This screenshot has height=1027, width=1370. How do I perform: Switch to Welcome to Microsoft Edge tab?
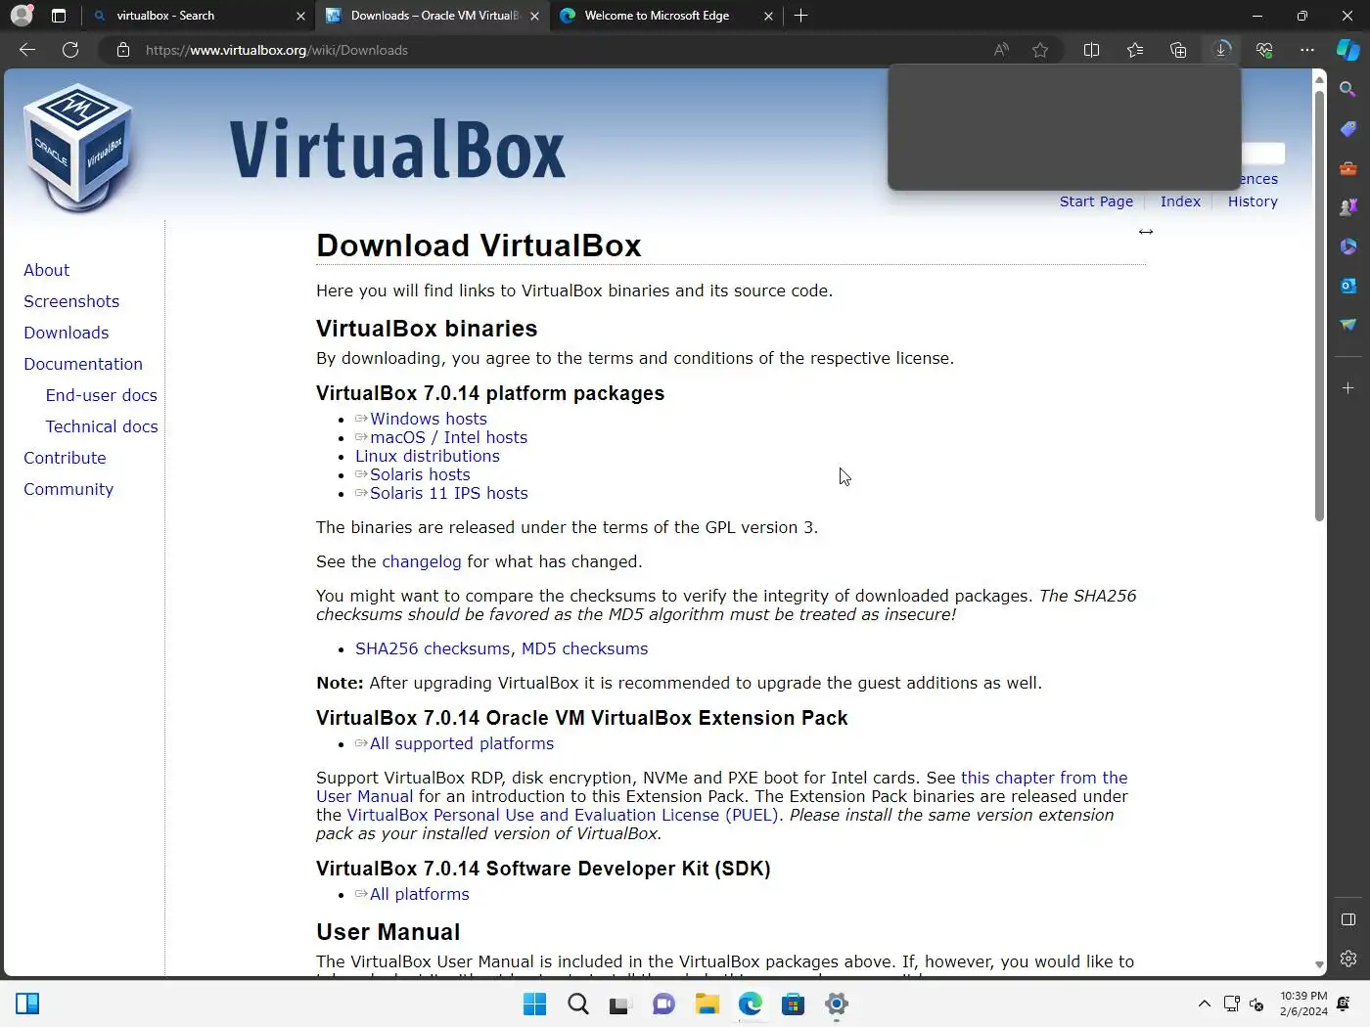665,16
